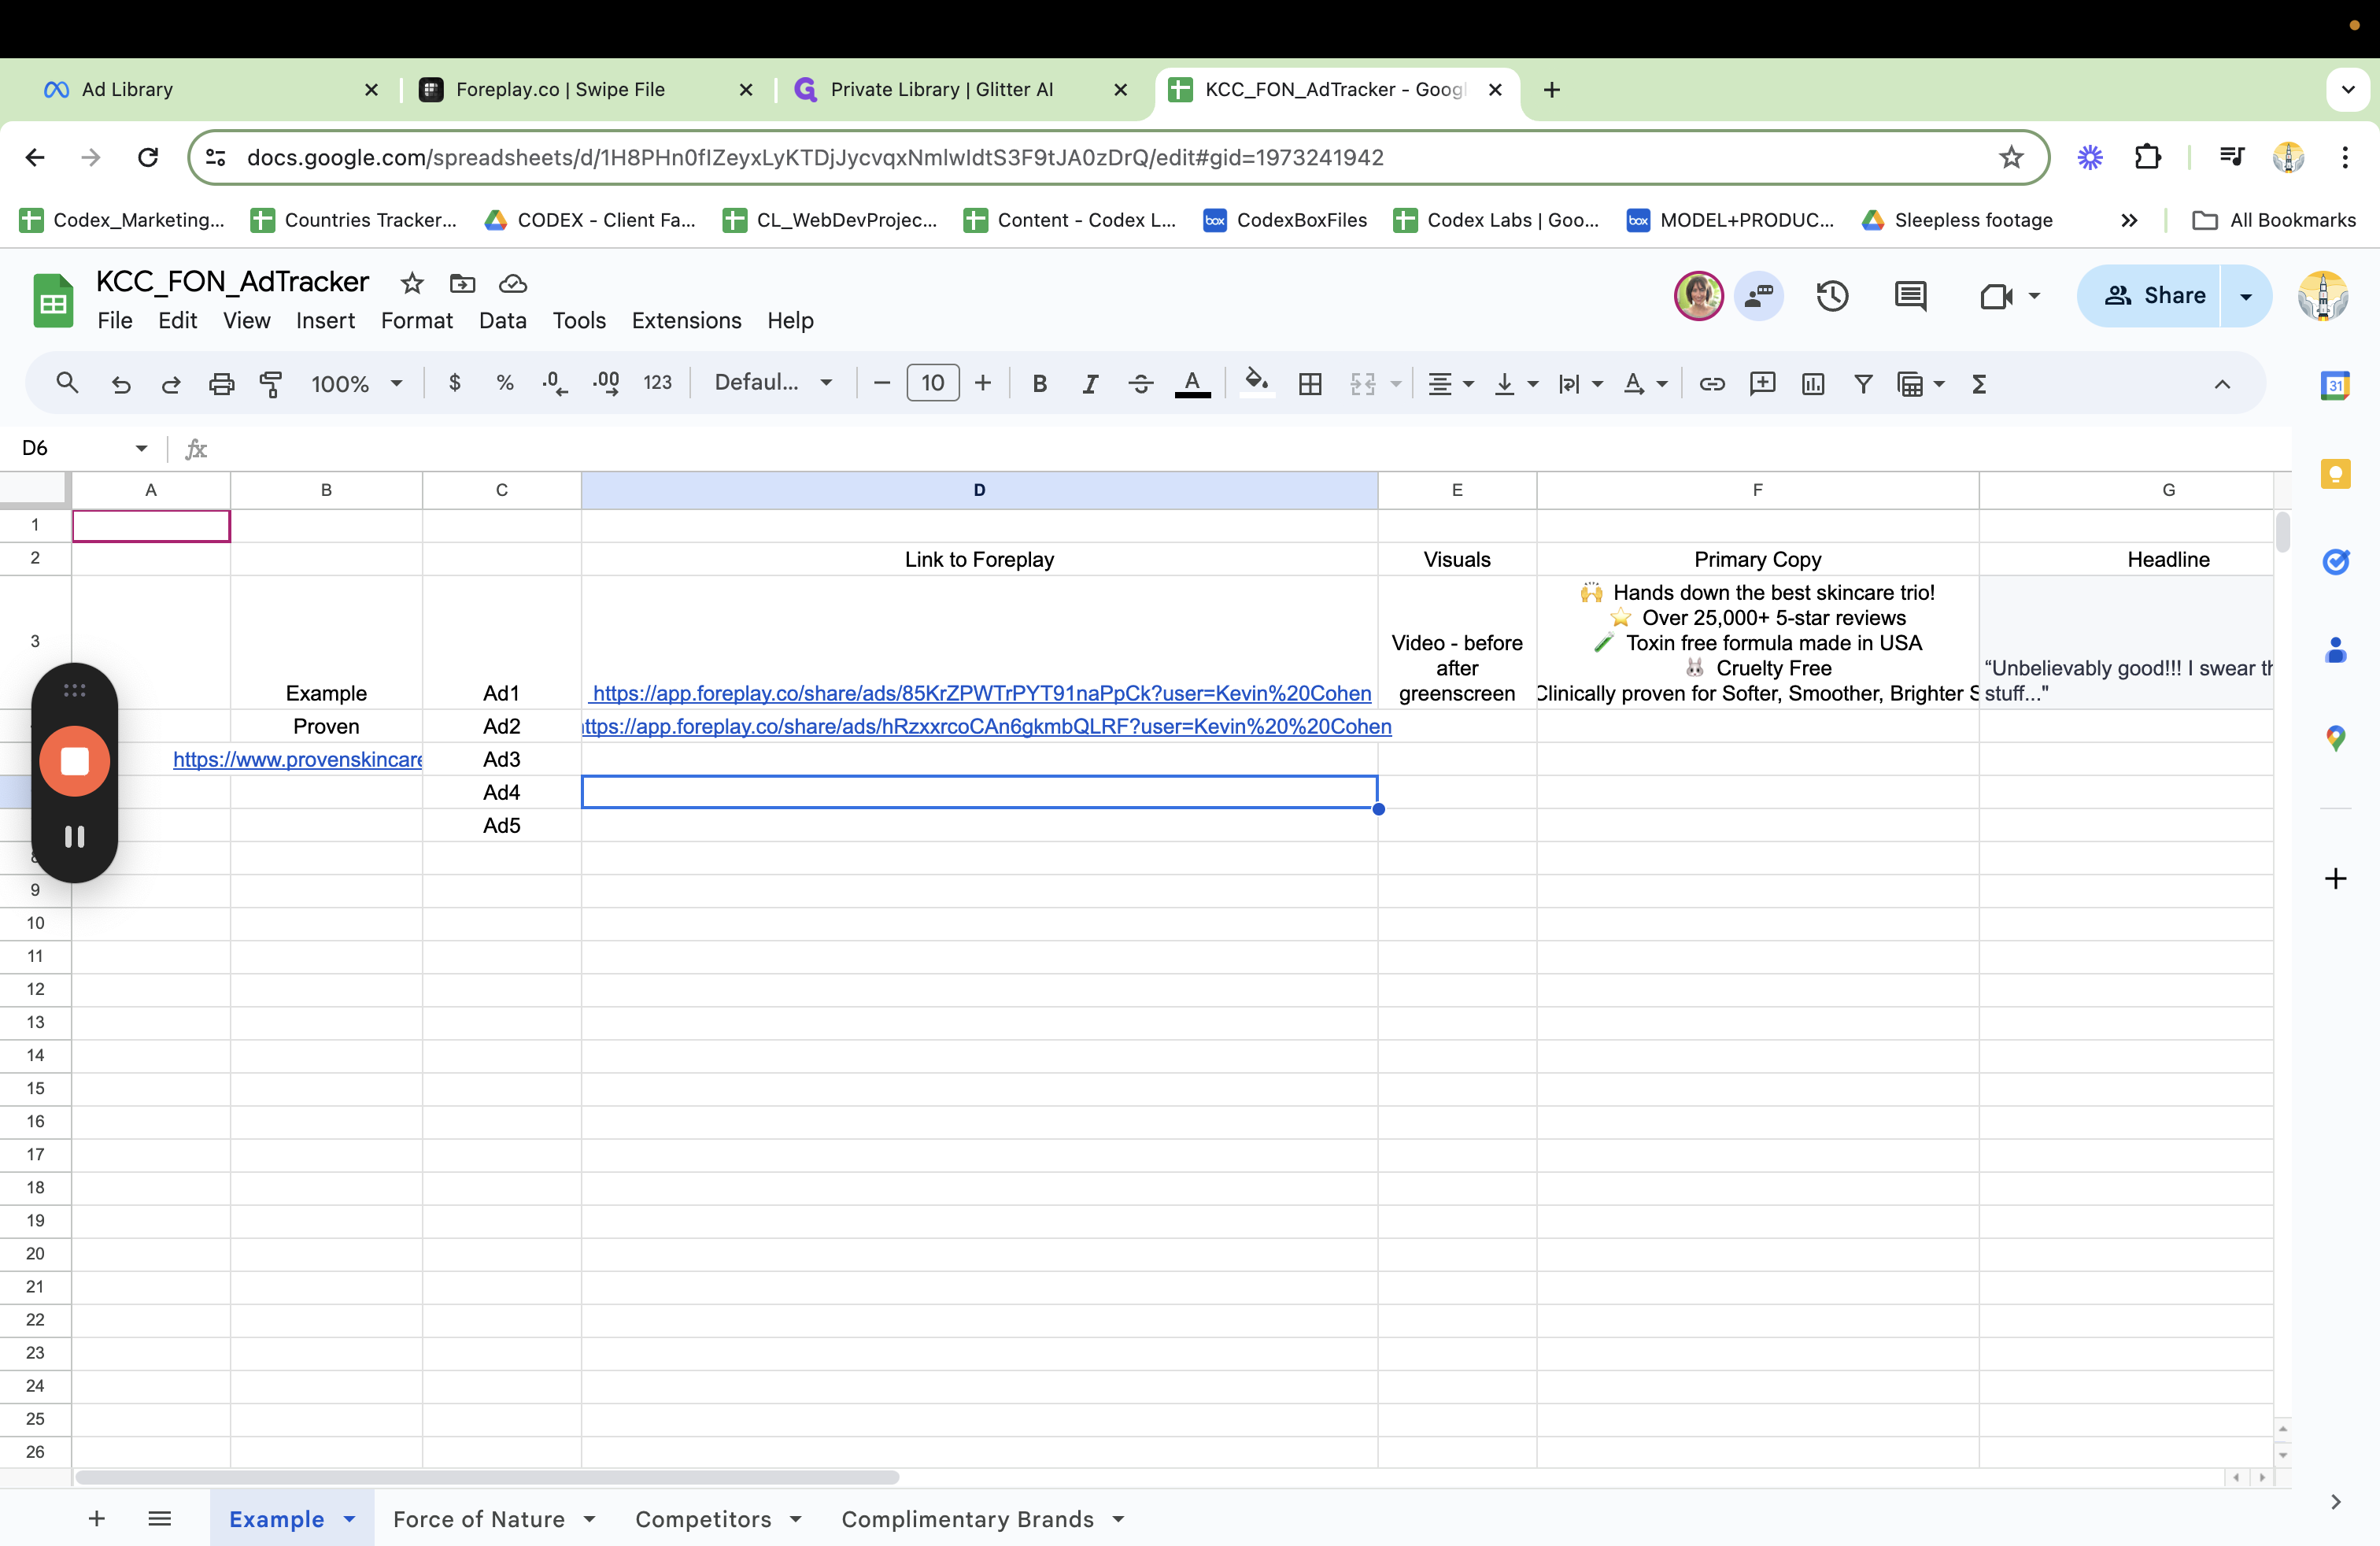Open the Ad2 Foreplay share link

(x=986, y=727)
